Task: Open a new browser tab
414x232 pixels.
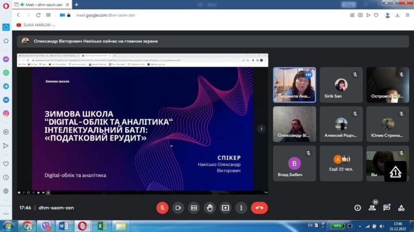Action: (76, 4)
